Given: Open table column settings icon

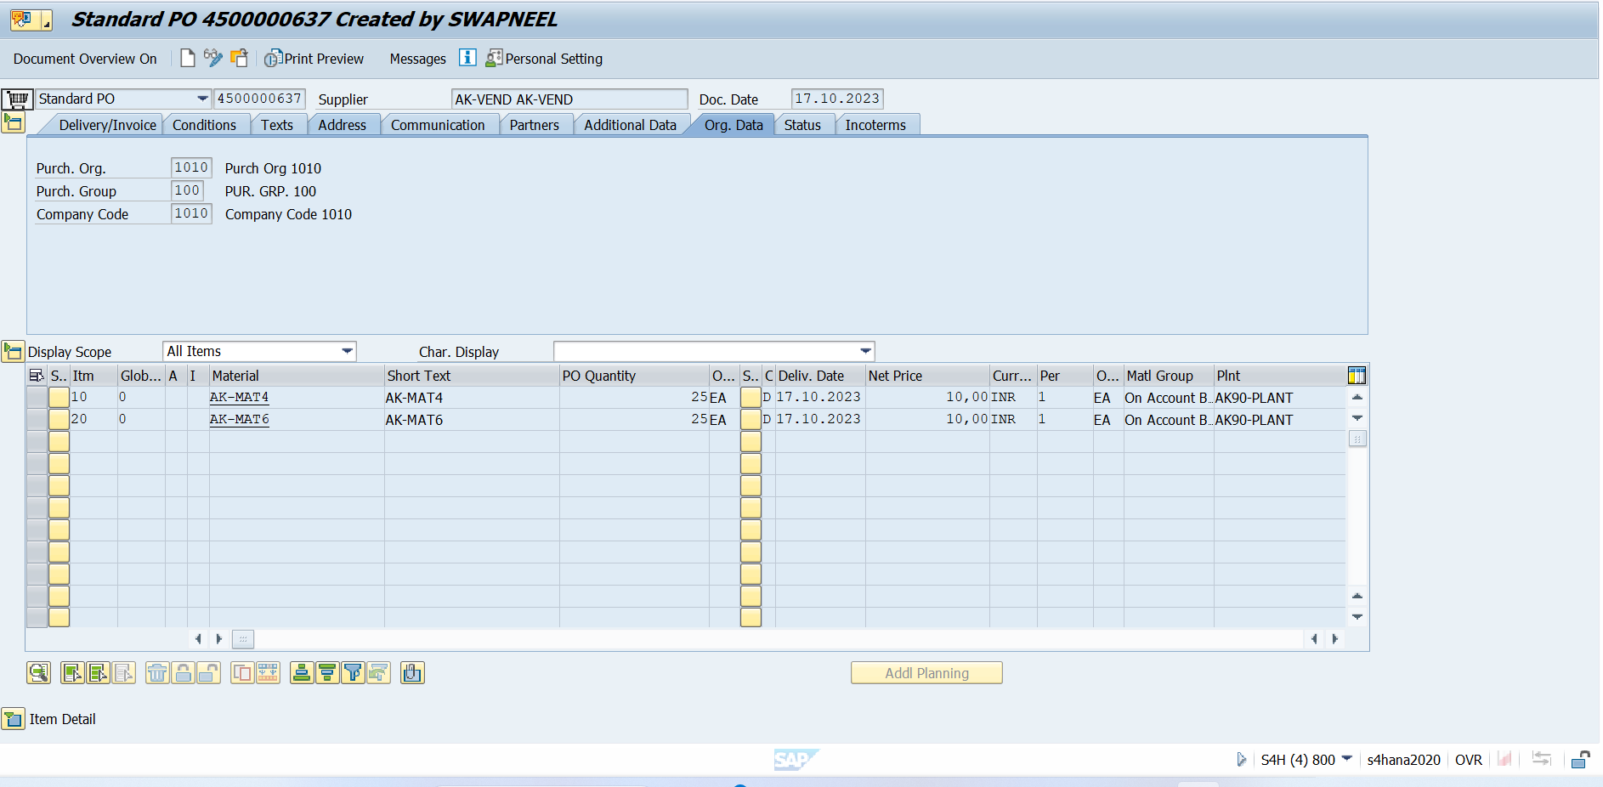Looking at the screenshot, I should 1357,376.
